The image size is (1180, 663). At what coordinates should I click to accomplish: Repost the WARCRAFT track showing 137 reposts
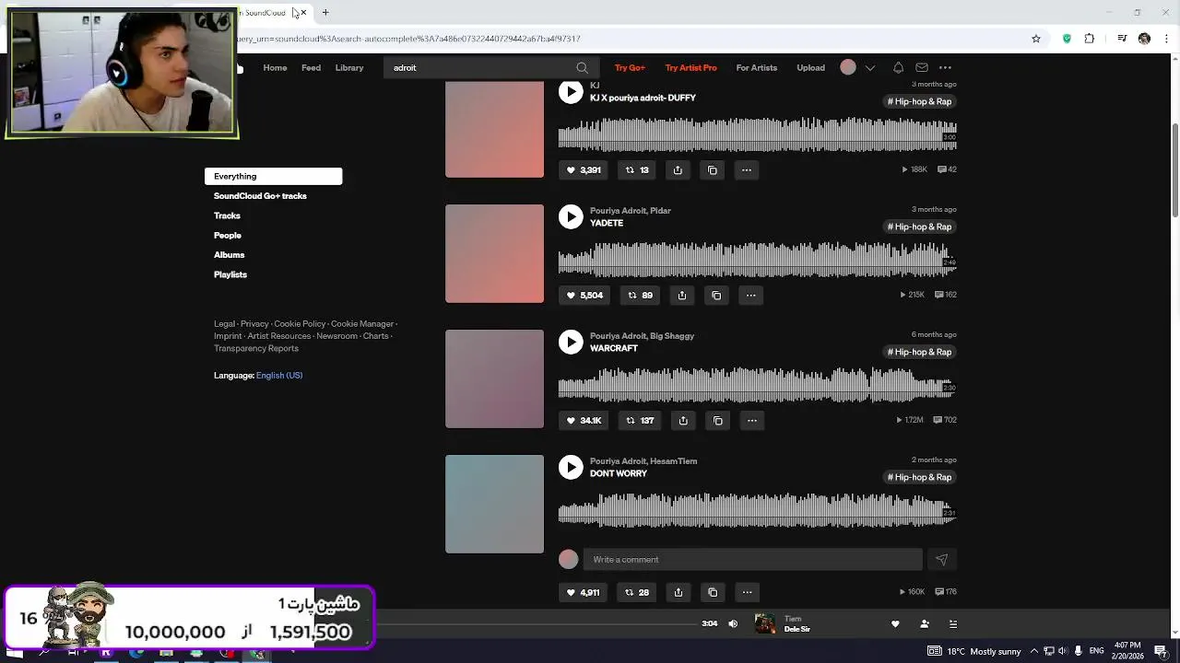click(x=640, y=420)
